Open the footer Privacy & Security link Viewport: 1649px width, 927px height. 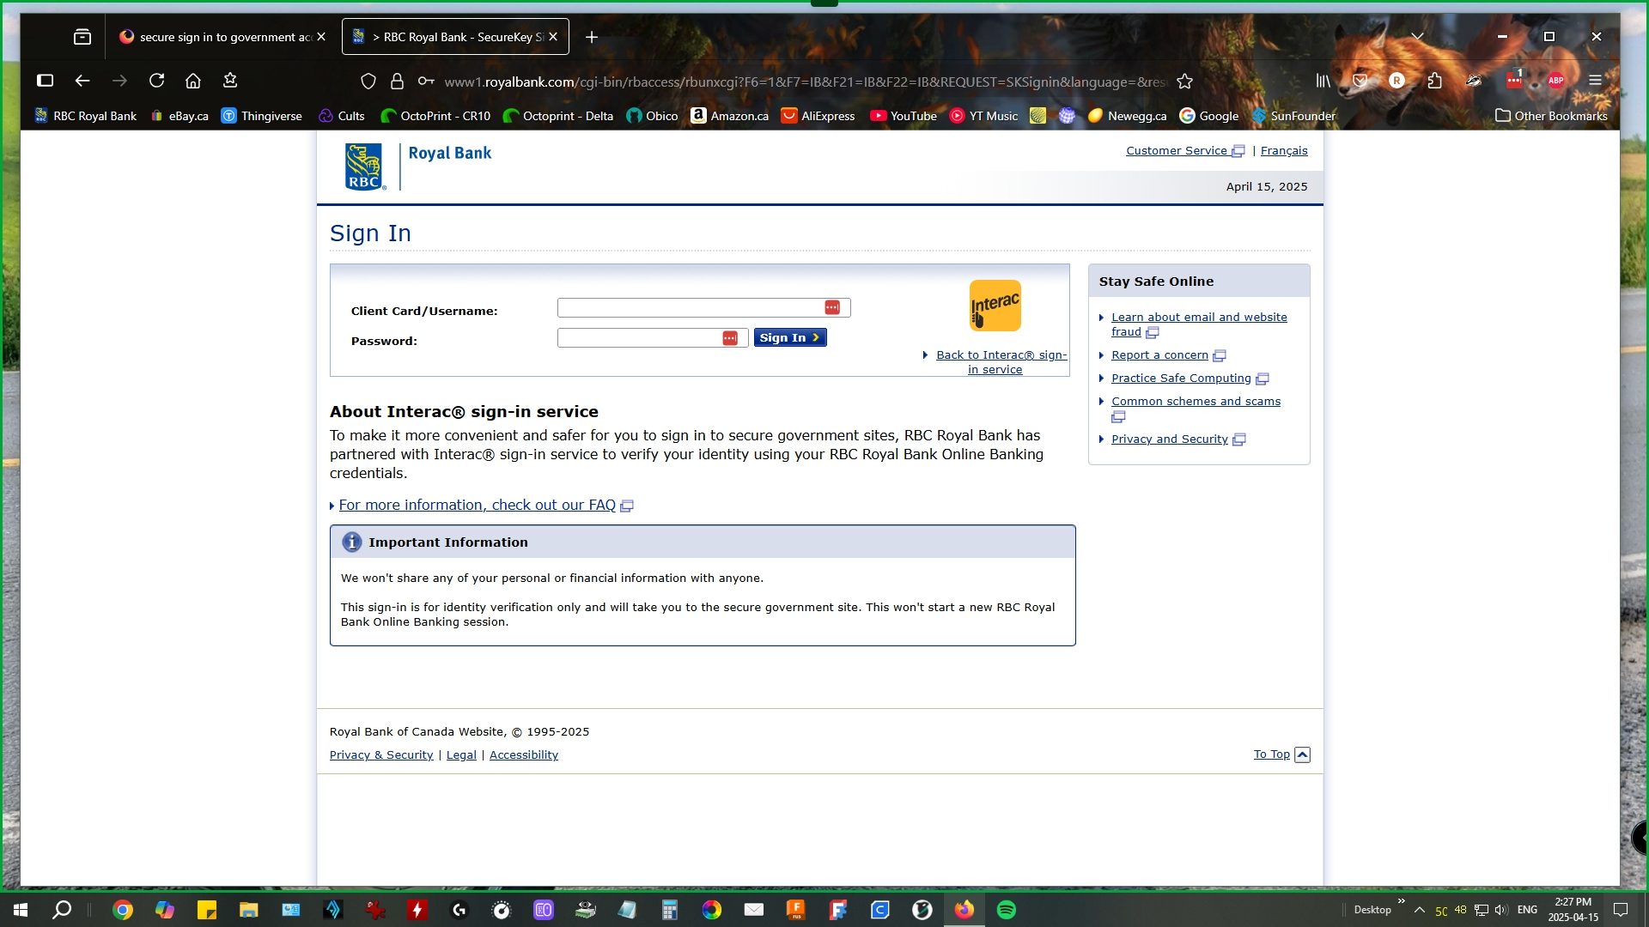click(381, 755)
